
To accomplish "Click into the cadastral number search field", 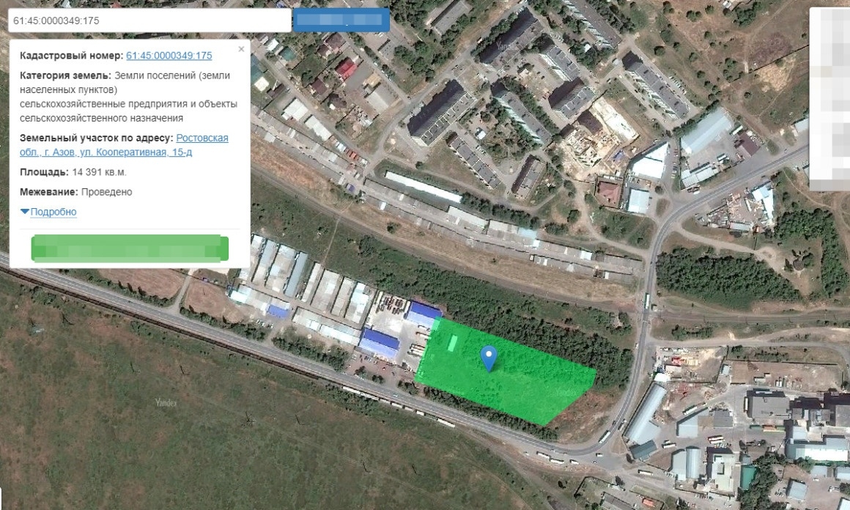I will pyautogui.click(x=149, y=21).
